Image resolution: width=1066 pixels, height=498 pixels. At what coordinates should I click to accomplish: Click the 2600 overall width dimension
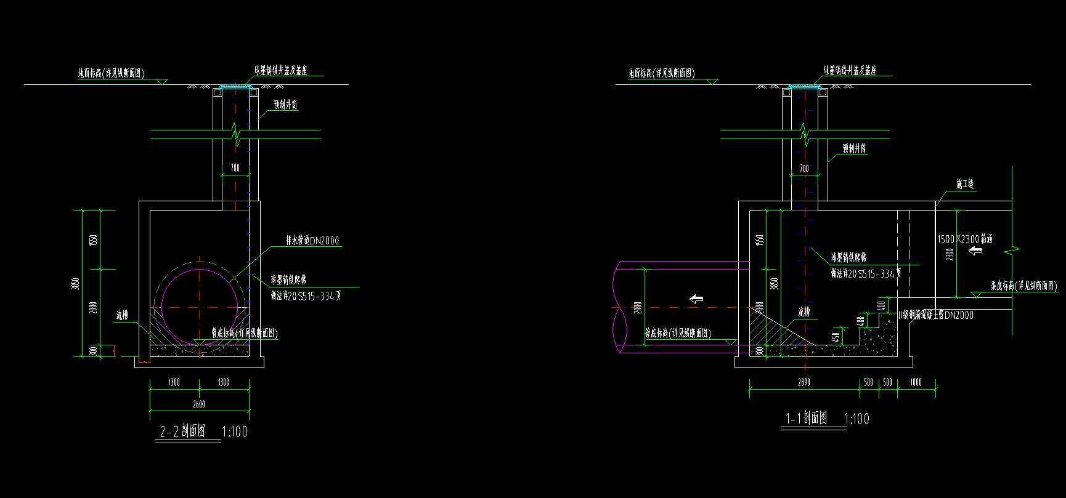[198, 404]
